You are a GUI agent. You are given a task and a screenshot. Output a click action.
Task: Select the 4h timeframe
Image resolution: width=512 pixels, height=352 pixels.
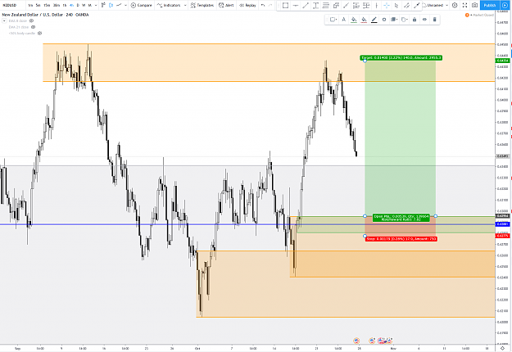pyautogui.click(x=71, y=5)
